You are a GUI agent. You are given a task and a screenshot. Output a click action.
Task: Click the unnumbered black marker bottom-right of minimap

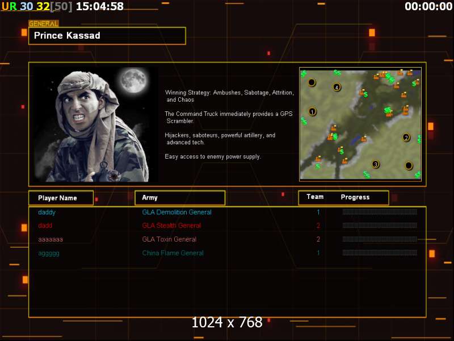409,165
